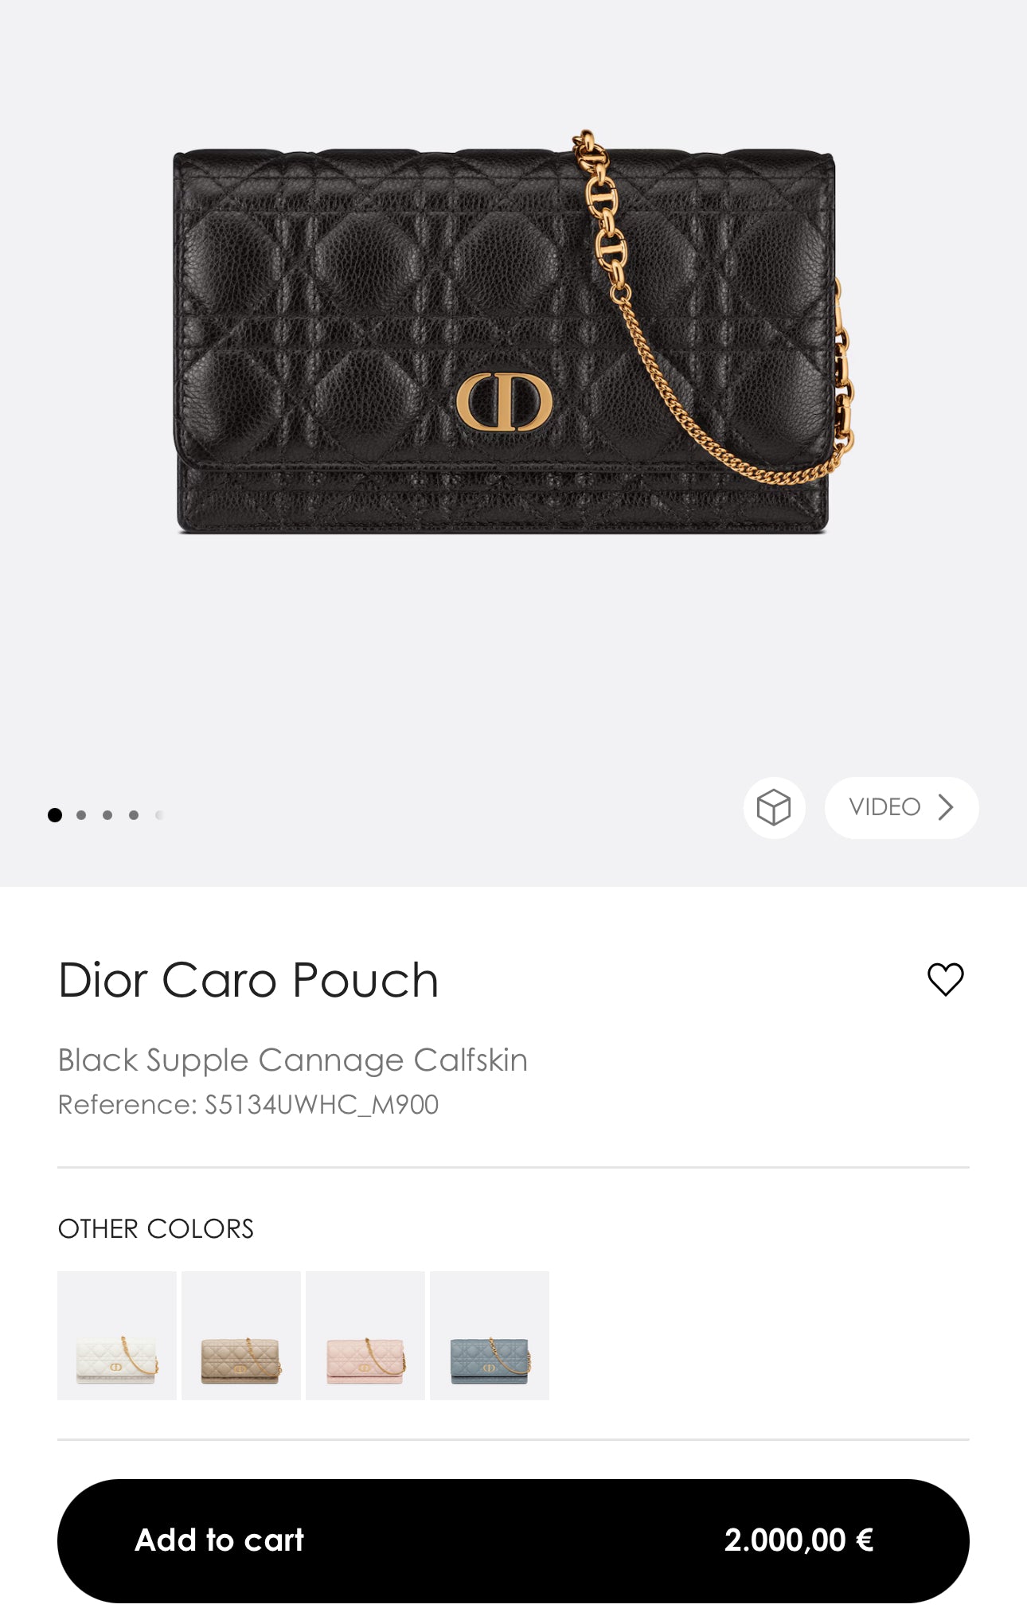
Task: Select the beige color variant
Action: [x=241, y=1336]
